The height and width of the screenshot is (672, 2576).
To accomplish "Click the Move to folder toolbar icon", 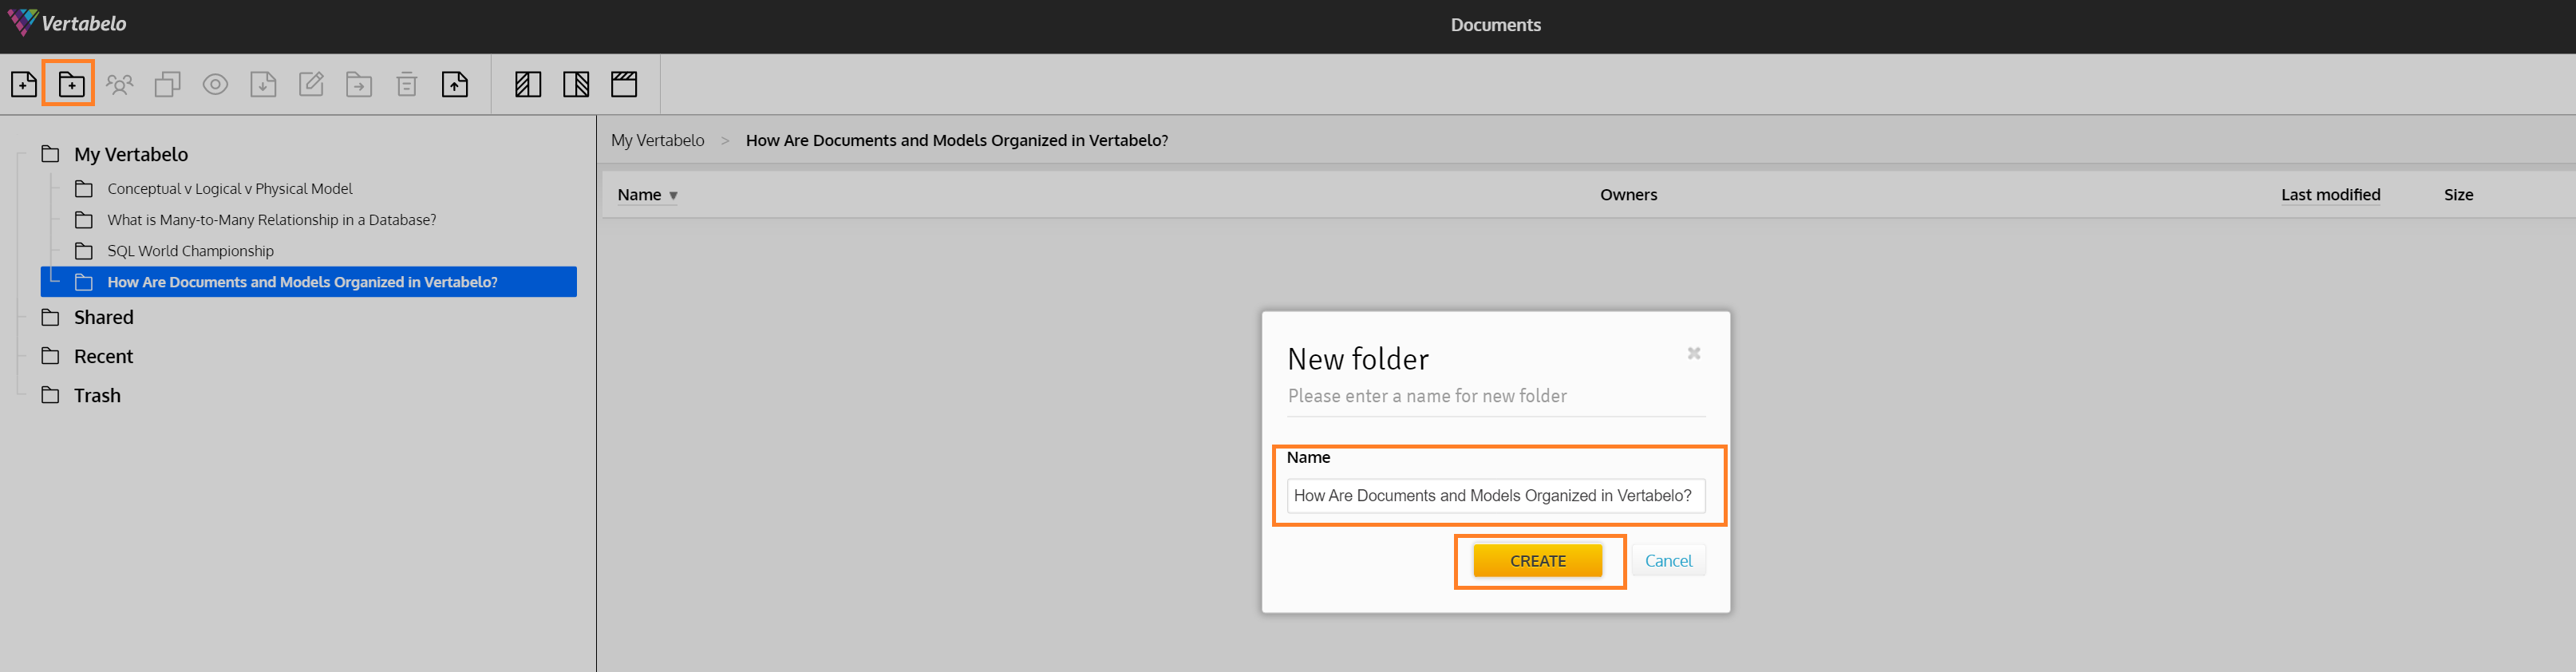I will [359, 85].
